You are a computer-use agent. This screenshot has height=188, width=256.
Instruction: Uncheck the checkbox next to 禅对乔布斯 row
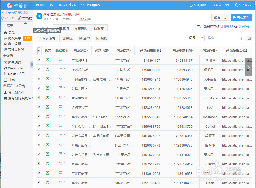[x=38, y=69]
